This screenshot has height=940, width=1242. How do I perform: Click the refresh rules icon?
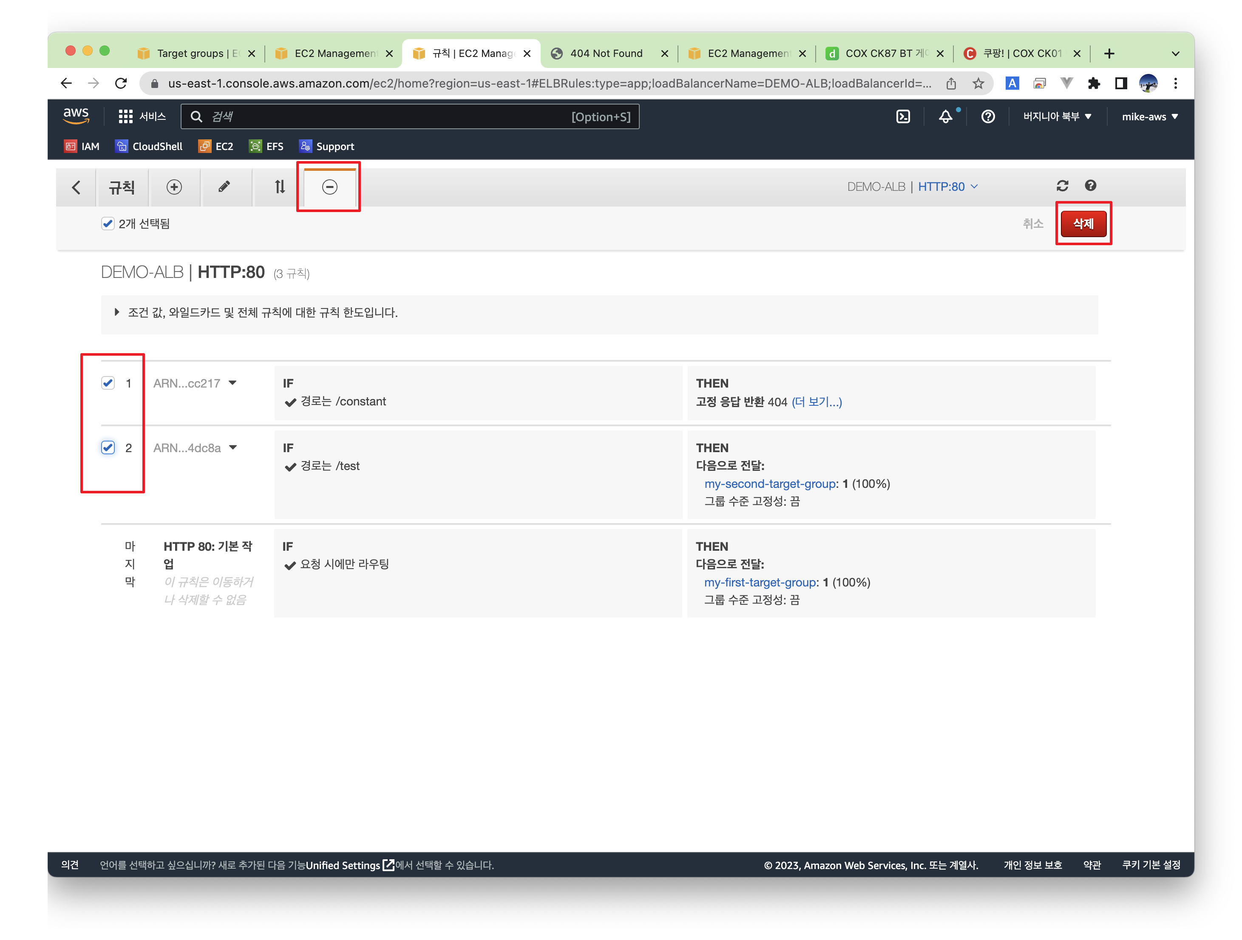tap(1062, 186)
